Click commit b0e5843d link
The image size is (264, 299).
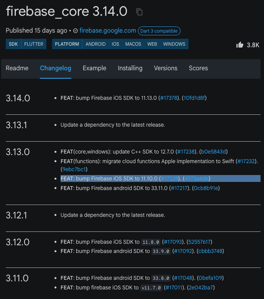[x=214, y=152]
